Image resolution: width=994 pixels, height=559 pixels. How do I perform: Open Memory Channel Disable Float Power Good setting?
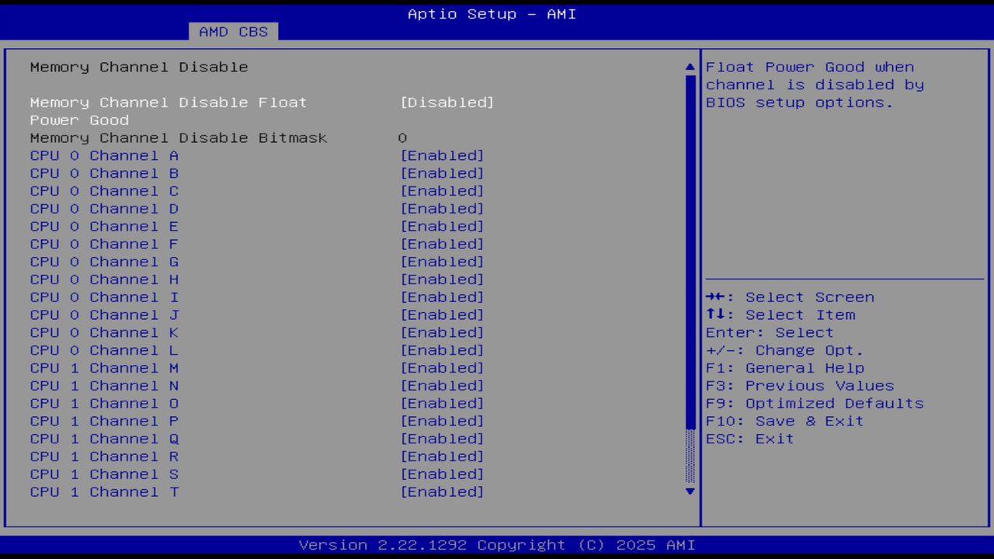447,102
